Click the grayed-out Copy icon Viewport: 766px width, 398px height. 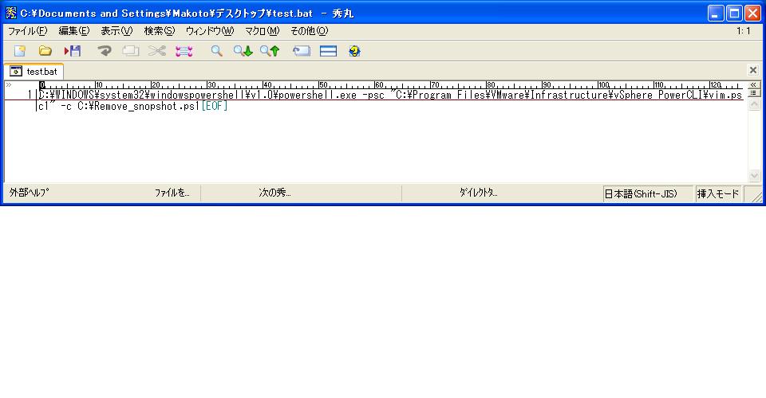pyautogui.click(x=130, y=51)
